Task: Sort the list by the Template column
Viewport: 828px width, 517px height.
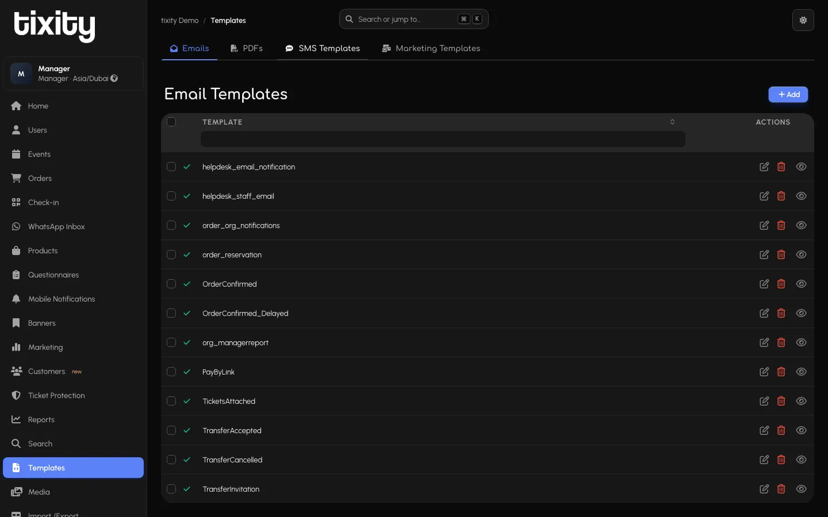Action: click(672, 122)
